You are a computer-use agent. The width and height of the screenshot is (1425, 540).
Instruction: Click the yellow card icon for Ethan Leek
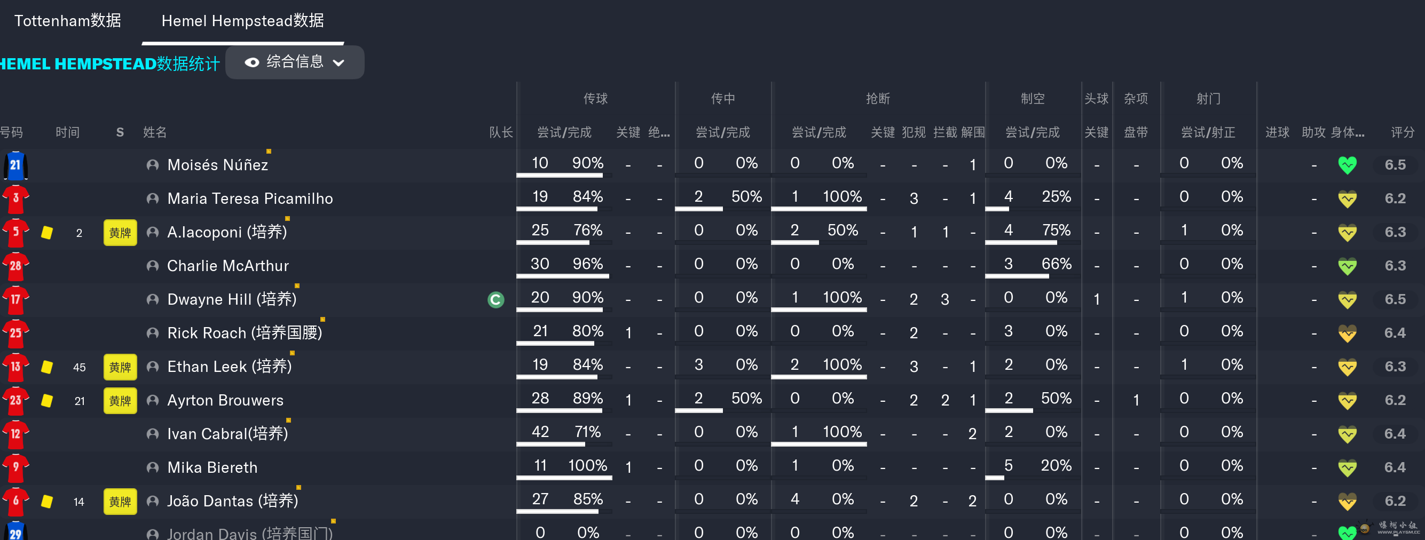click(47, 367)
